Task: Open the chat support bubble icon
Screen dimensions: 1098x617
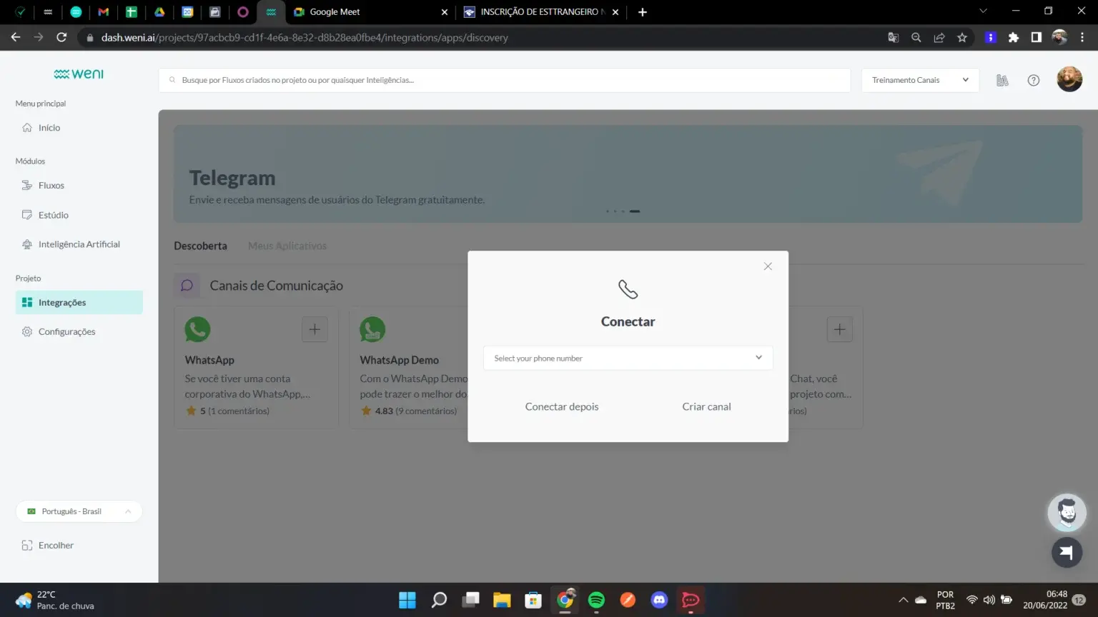Action: tap(1067, 552)
